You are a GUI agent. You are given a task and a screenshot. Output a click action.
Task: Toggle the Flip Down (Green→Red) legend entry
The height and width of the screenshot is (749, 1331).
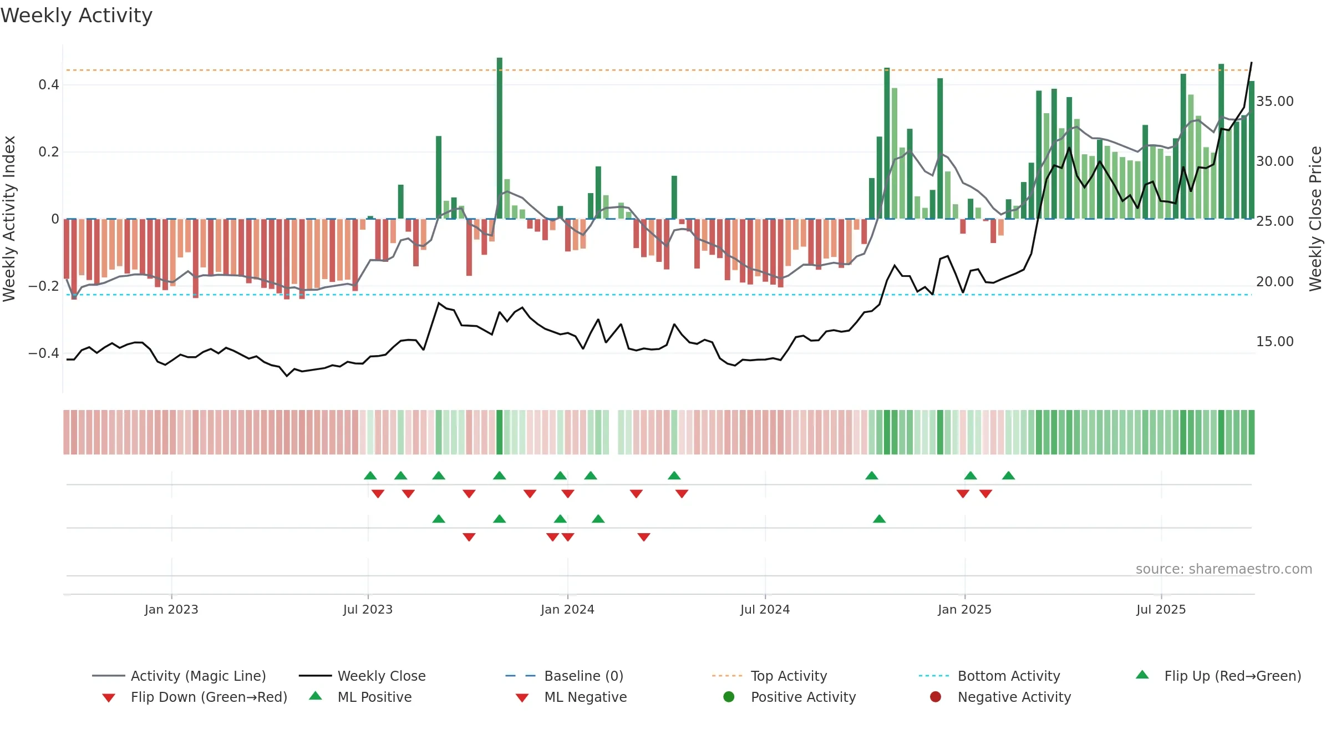pyautogui.click(x=195, y=697)
